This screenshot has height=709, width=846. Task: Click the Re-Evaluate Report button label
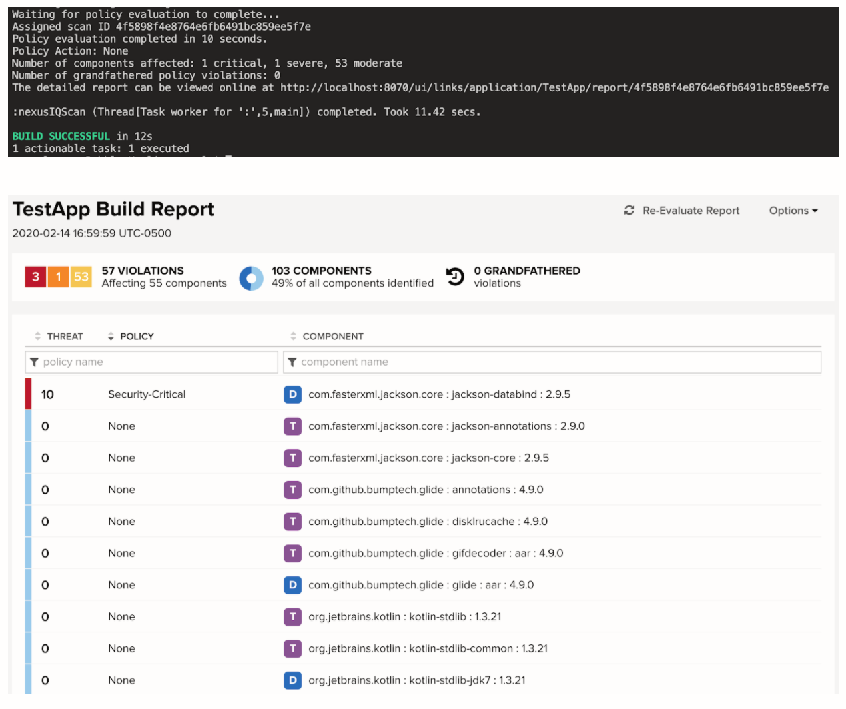[x=691, y=211]
